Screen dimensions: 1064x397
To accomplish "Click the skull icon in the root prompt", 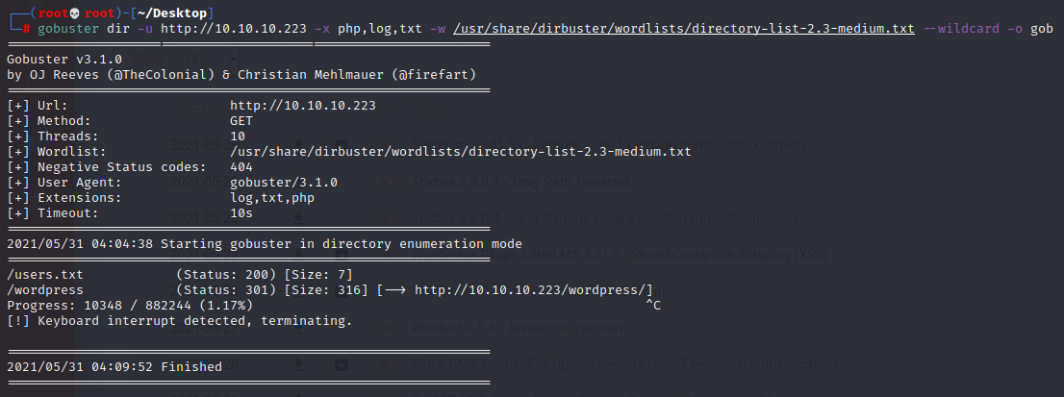I will point(75,13).
